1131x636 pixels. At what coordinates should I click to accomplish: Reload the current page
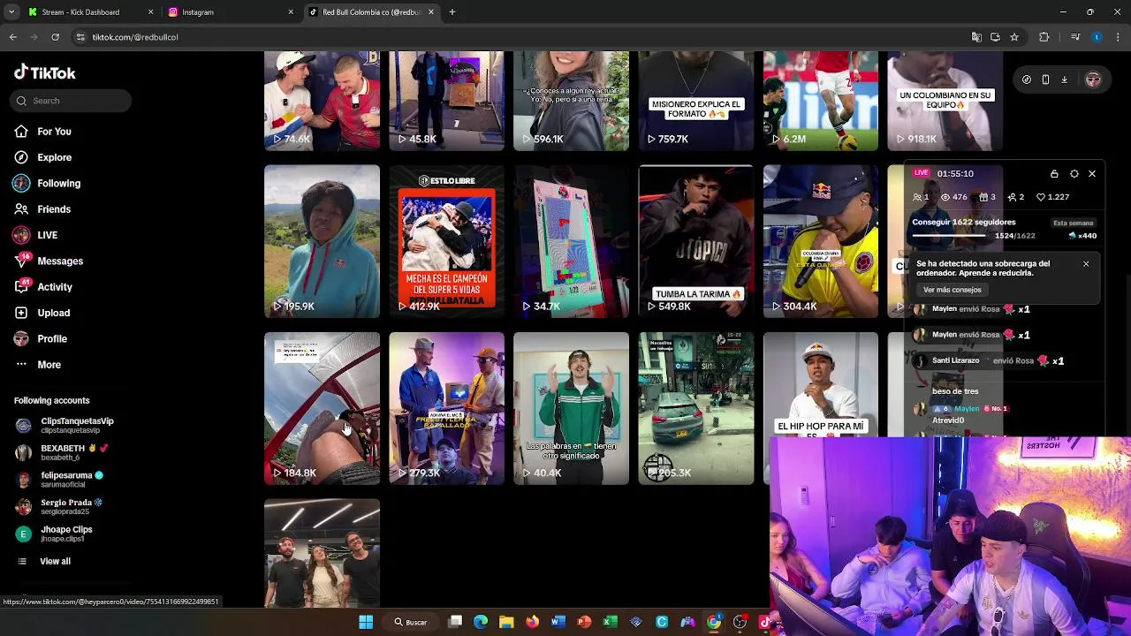(55, 37)
